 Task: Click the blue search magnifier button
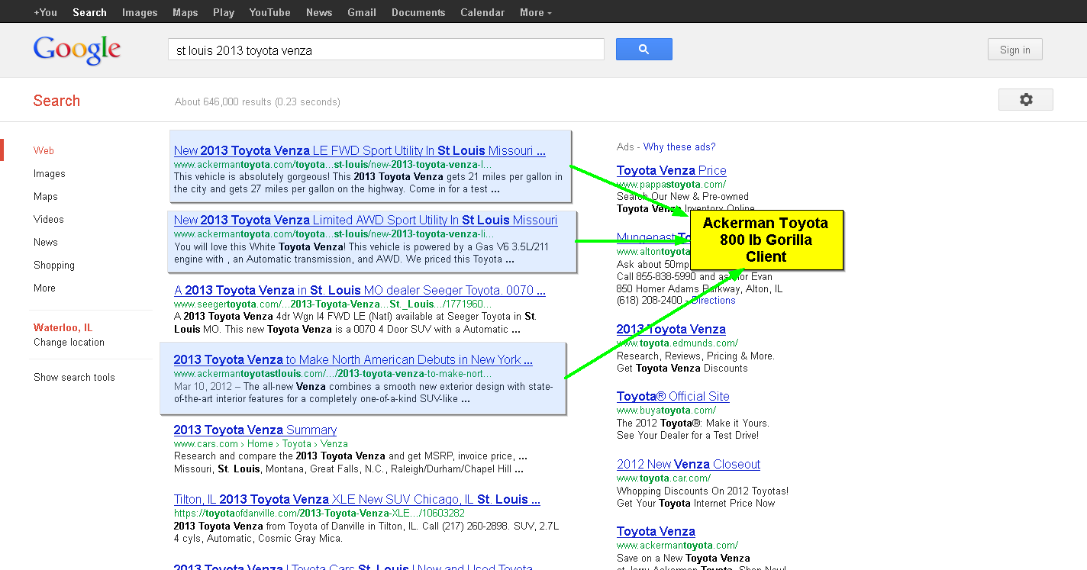pos(643,49)
